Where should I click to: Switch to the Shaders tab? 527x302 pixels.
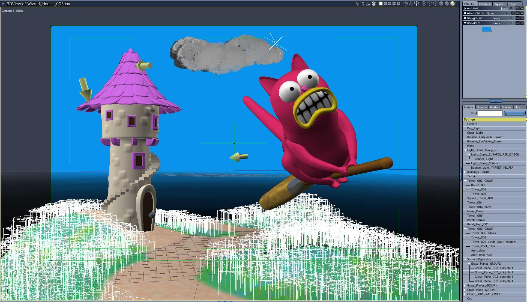point(494,107)
